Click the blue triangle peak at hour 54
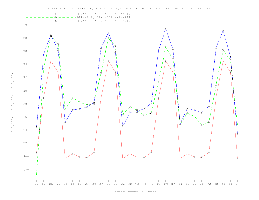The image size is (259, 200). [166, 29]
